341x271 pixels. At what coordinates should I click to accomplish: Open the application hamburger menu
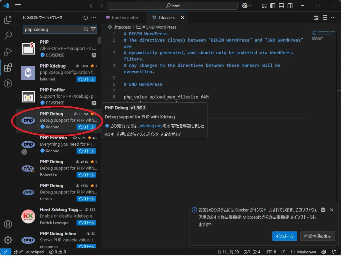18,6
